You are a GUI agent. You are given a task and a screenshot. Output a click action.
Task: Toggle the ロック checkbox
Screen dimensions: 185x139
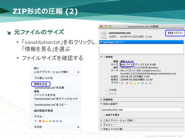coord(107,94)
